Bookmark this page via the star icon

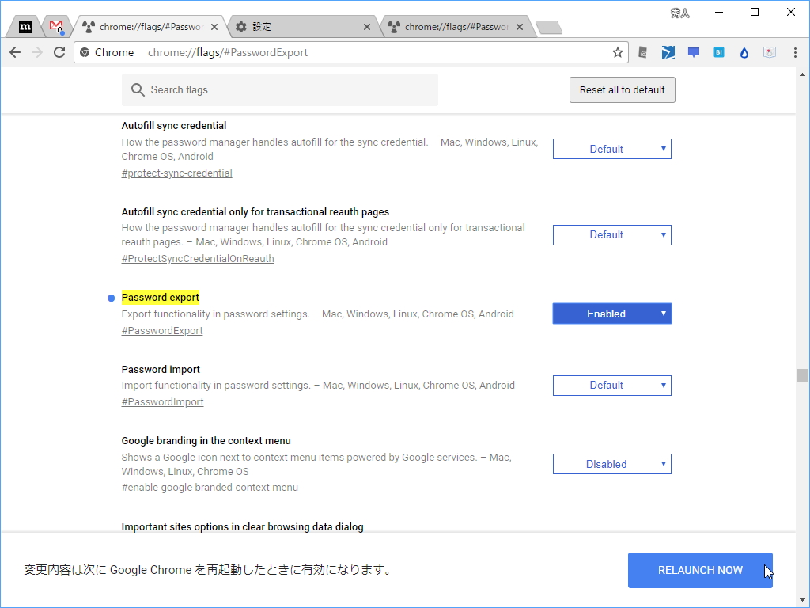617,52
